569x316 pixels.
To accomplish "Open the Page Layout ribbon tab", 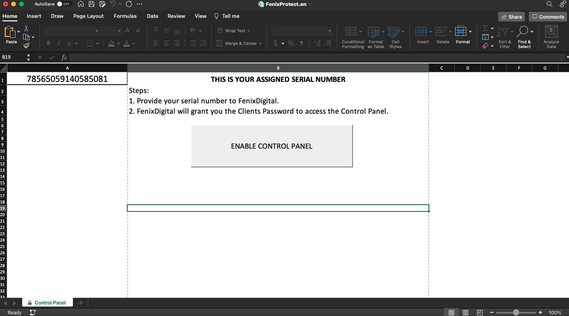I will click(x=88, y=16).
